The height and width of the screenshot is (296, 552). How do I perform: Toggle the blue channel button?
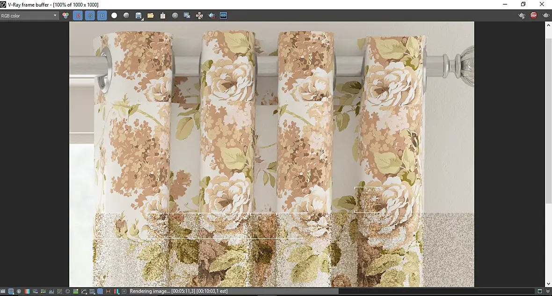click(102, 15)
